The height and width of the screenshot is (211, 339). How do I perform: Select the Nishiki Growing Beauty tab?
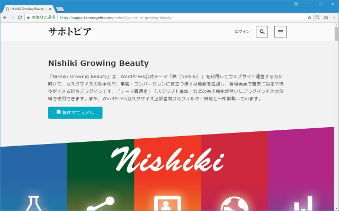[x=28, y=9]
